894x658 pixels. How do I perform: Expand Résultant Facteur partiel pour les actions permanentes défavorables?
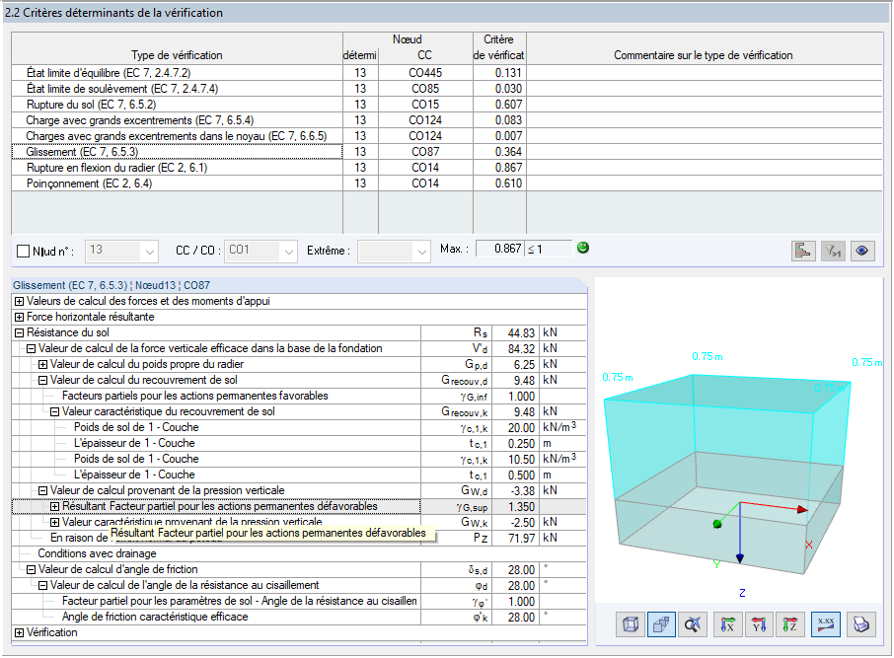[54, 506]
